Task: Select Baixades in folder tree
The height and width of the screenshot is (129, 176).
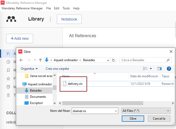Action: pyautogui.click(x=35, y=91)
